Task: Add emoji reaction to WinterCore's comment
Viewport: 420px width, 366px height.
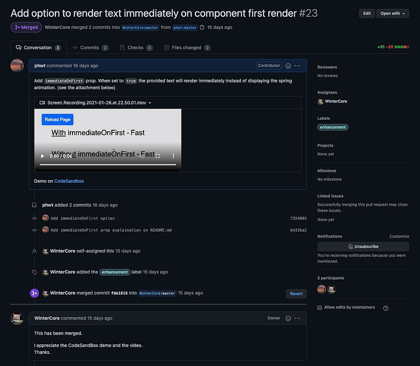Action: [x=288, y=318]
